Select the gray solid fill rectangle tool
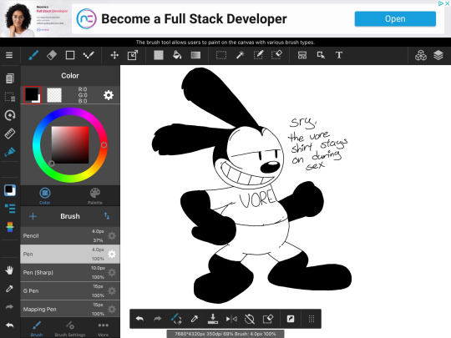This screenshot has width=451, height=338. pos(159,55)
